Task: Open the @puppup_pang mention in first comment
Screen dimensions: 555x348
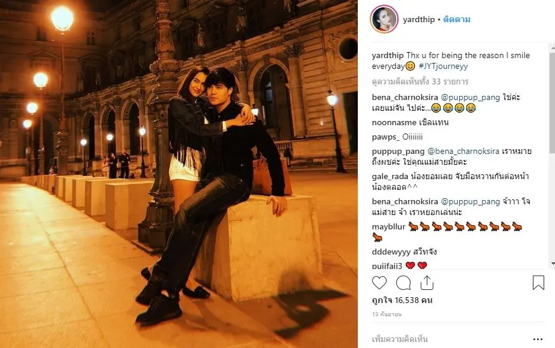Action: coord(470,97)
